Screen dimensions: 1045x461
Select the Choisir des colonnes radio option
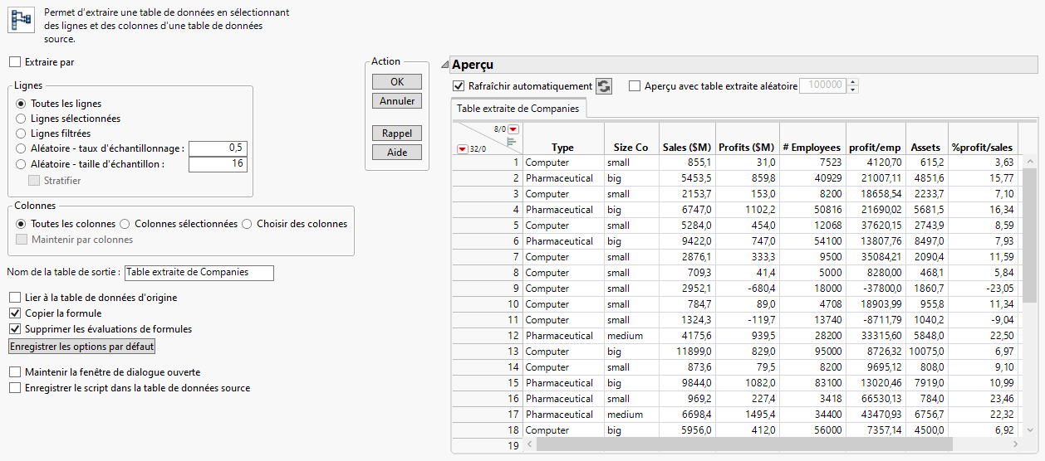coord(248,224)
